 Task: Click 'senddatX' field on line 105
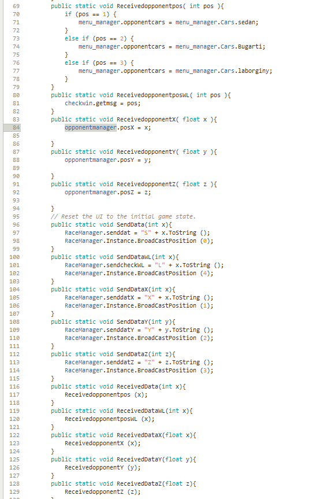tap(120, 298)
